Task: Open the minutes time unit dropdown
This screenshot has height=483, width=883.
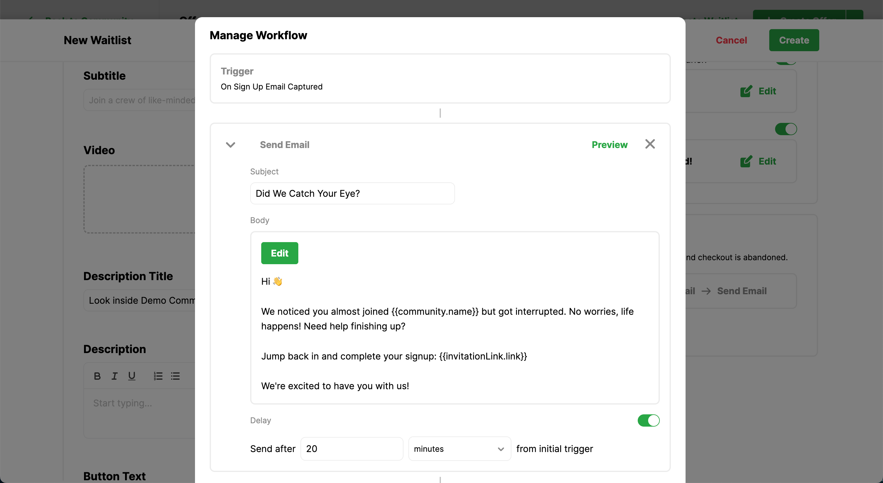Action: (459, 449)
